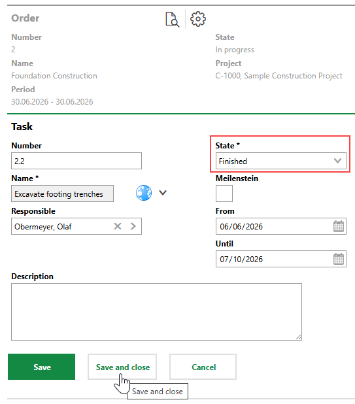The height and width of the screenshot is (404, 355).
Task: Open Responsible details arrow icon
Action: [133, 226]
